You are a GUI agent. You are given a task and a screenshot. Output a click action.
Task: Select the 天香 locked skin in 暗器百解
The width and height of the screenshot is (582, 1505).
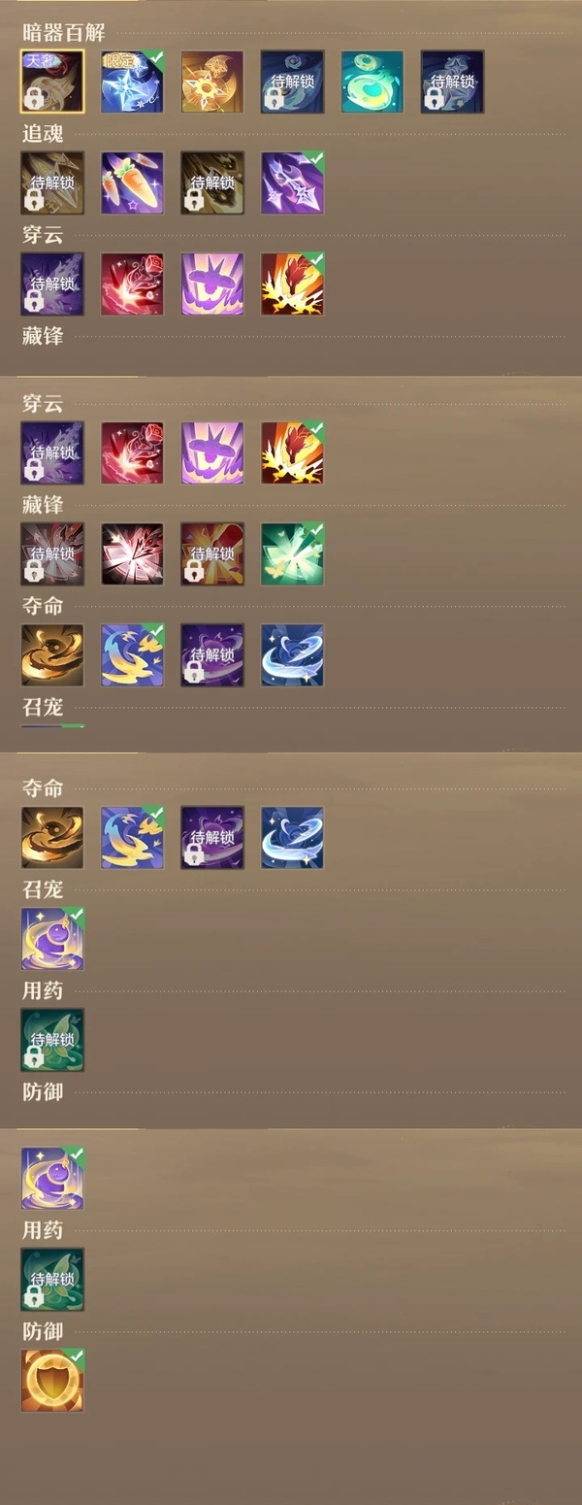click(52, 82)
